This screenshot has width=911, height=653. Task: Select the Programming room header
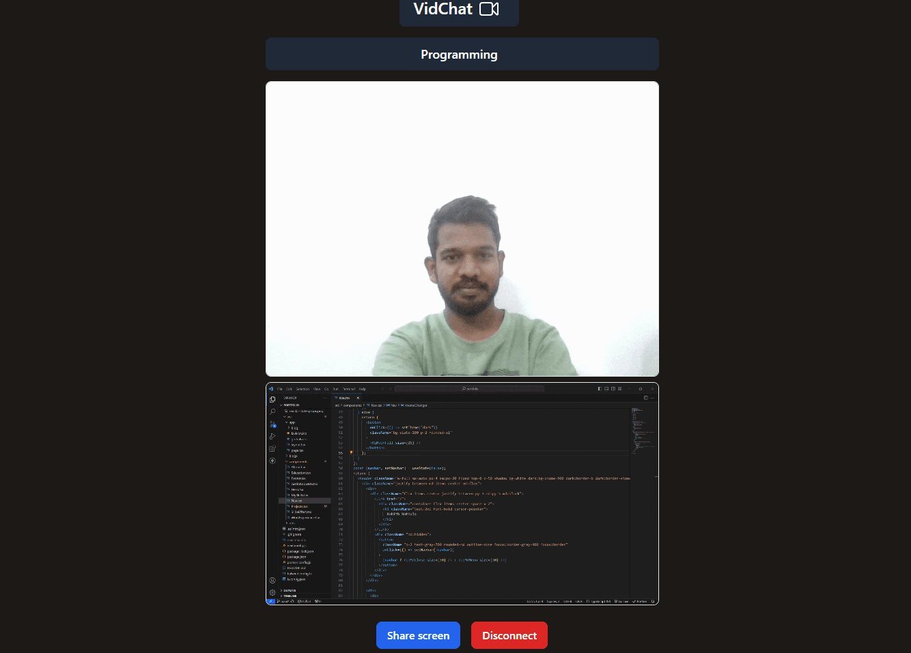(462, 54)
